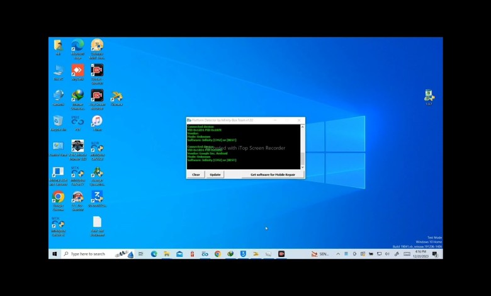
Task: Open Microsoft Edge from taskbar
Action: point(154,254)
